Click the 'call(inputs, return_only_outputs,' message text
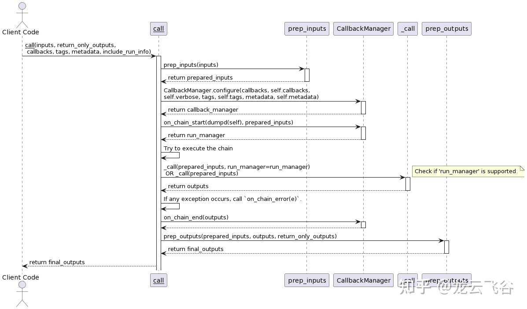 click(70, 45)
